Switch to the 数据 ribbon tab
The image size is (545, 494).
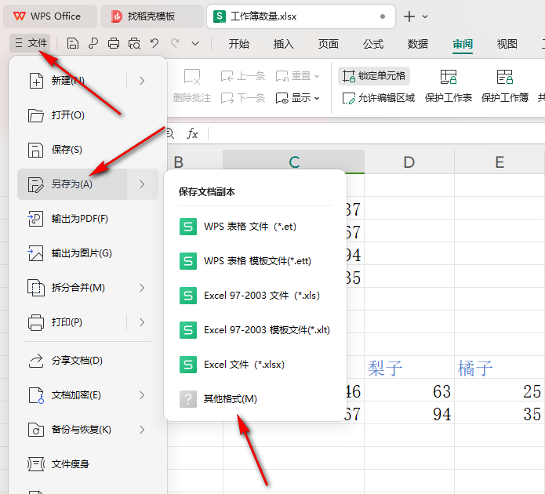click(x=418, y=44)
